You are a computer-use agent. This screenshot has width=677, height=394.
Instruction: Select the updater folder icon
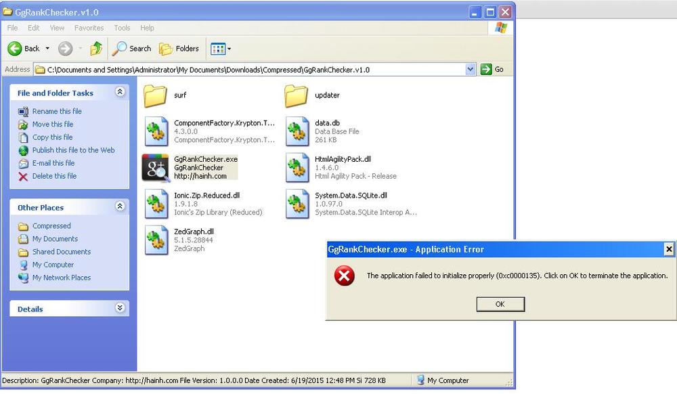coord(297,95)
